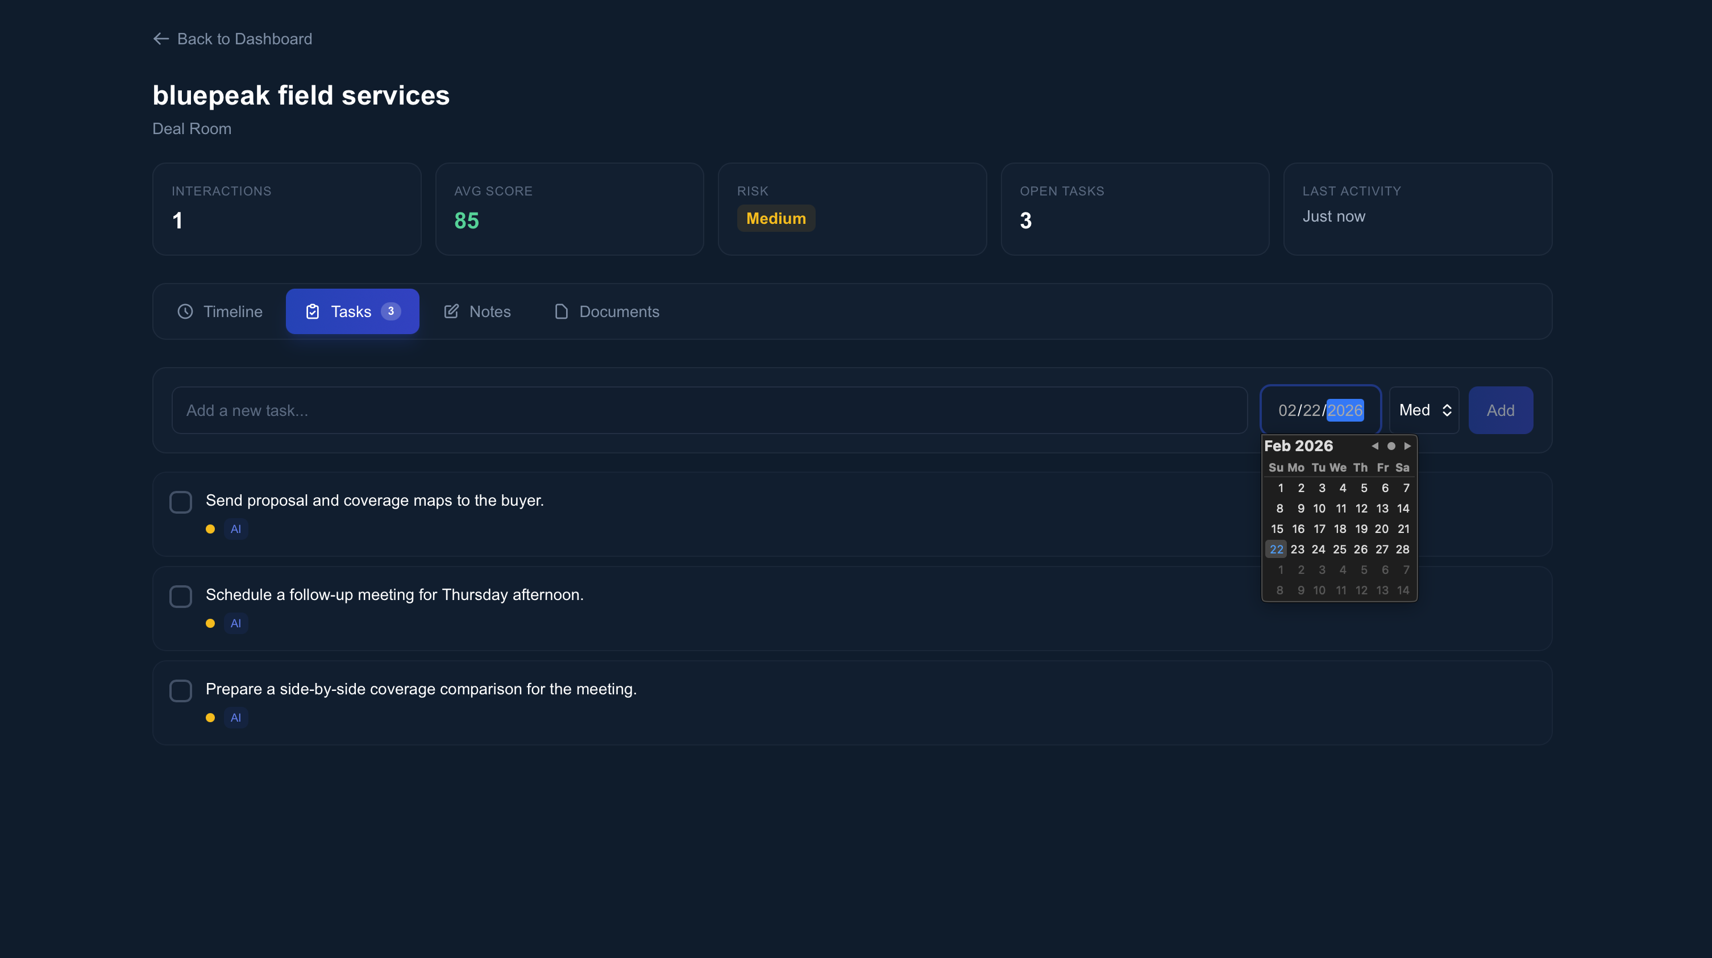Click the calendar today dot button
Screen dimensions: 1712x958
pos(1391,446)
